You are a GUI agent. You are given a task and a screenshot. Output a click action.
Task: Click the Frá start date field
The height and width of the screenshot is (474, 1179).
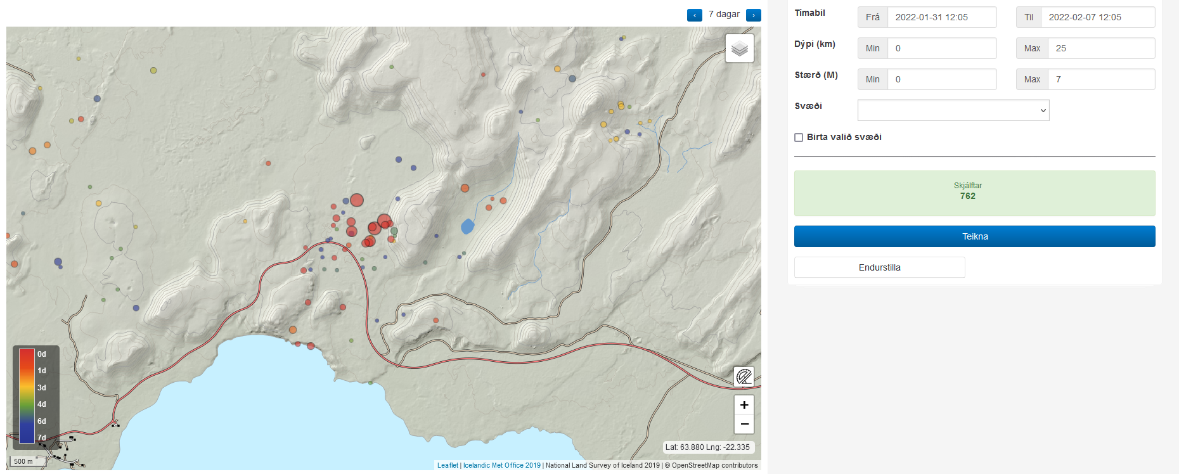tap(941, 17)
